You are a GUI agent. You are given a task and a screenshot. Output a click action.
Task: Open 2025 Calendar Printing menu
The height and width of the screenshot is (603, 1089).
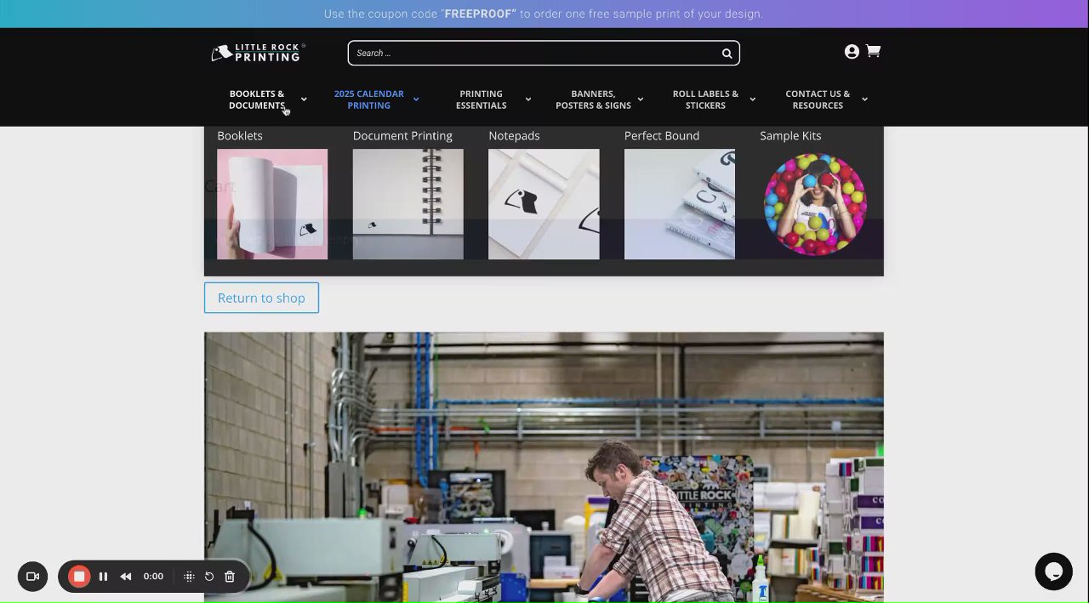pyautogui.click(x=369, y=100)
